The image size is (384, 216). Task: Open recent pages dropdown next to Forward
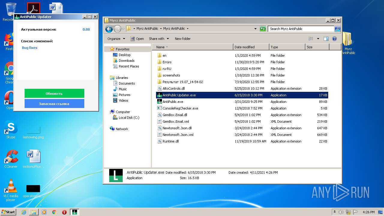pos(123,29)
